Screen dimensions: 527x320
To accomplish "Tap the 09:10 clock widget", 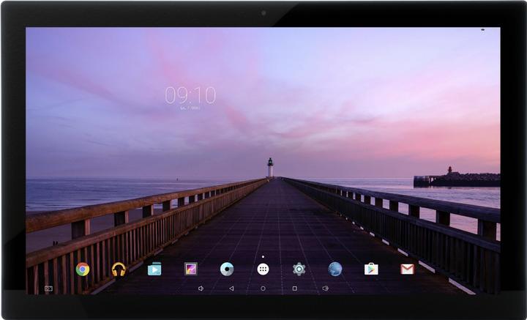I will 190,95.
